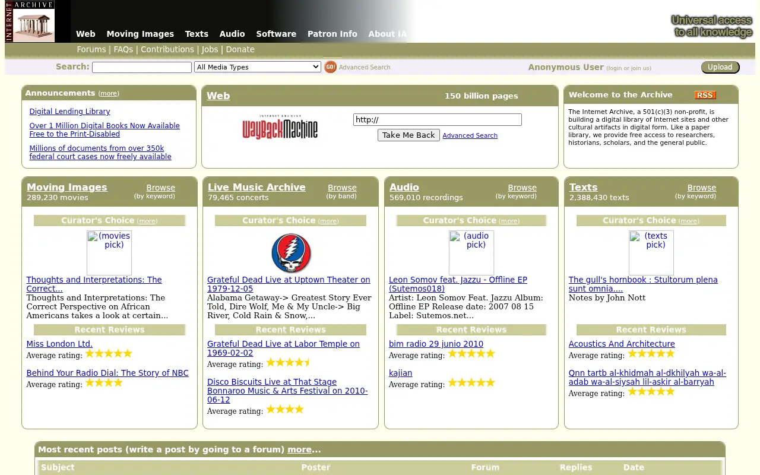The height and width of the screenshot is (475, 760).
Task: Open The gull's hornbook text
Action: (x=643, y=284)
